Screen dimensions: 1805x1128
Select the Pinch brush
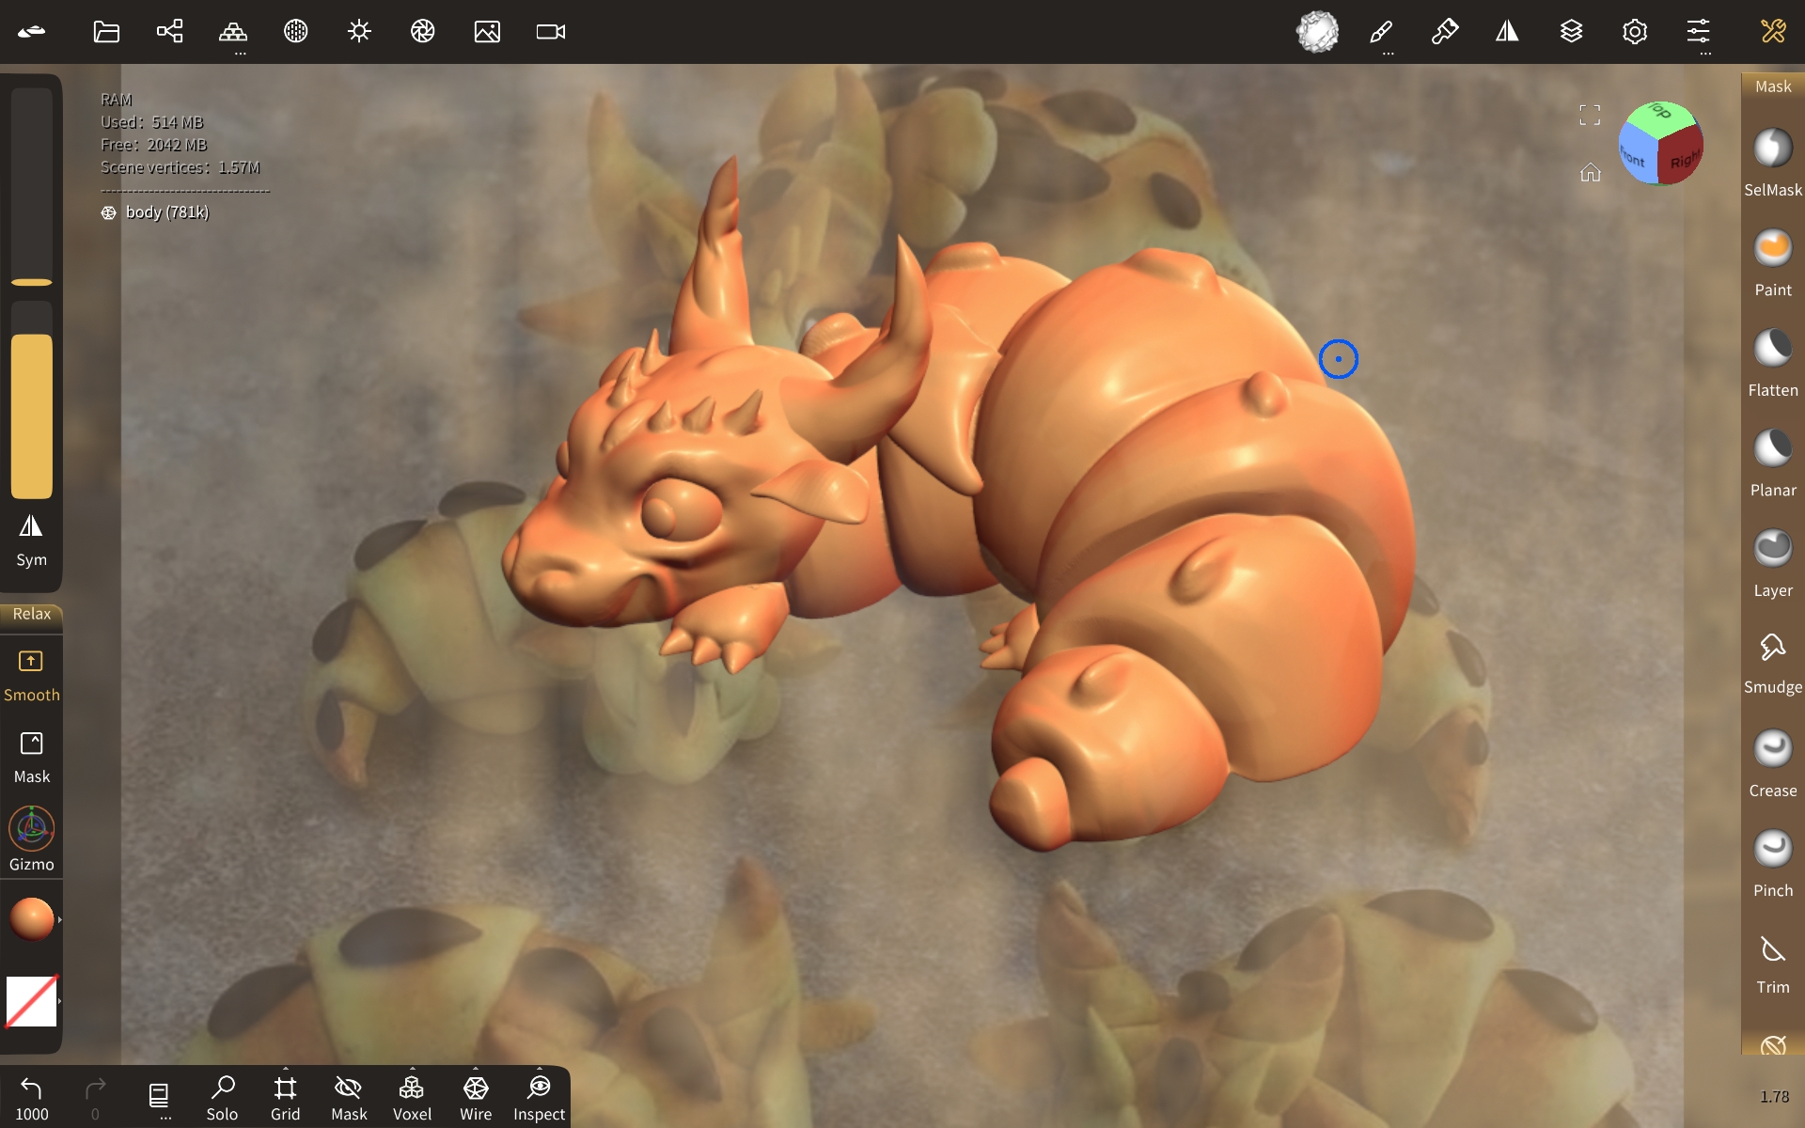(x=1771, y=846)
